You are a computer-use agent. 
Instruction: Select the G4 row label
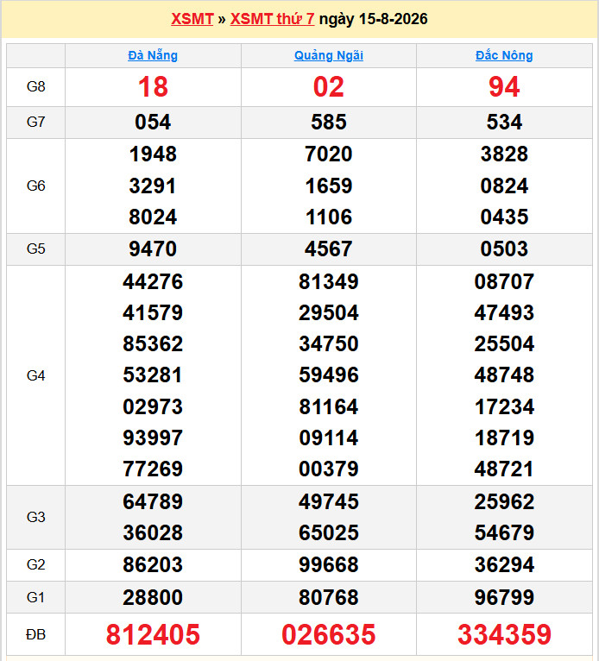pyautogui.click(x=36, y=375)
